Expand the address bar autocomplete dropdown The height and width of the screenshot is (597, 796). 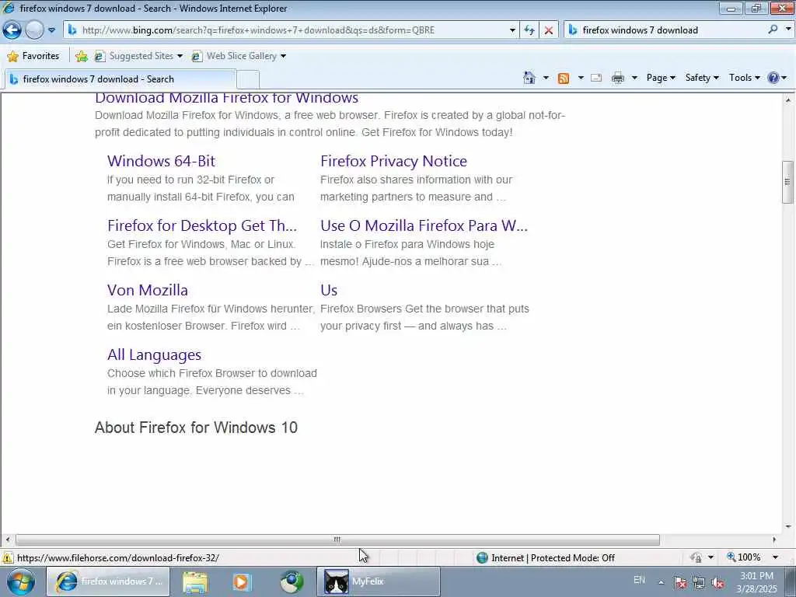click(x=512, y=30)
